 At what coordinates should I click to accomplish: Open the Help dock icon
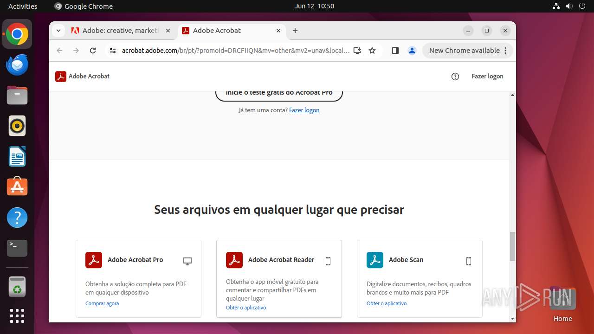click(x=17, y=218)
